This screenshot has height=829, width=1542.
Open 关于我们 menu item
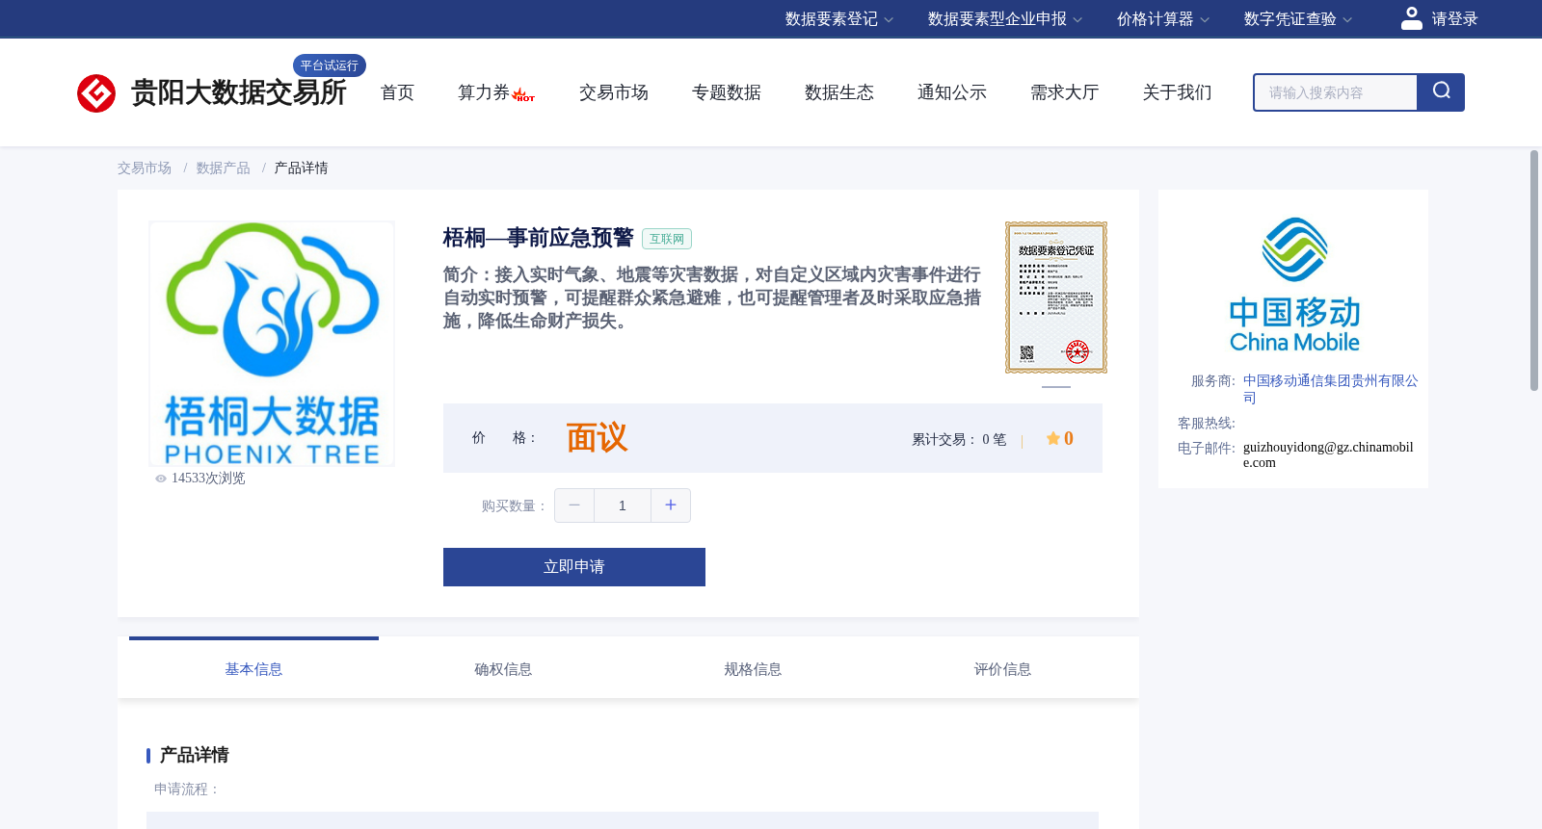(1178, 92)
